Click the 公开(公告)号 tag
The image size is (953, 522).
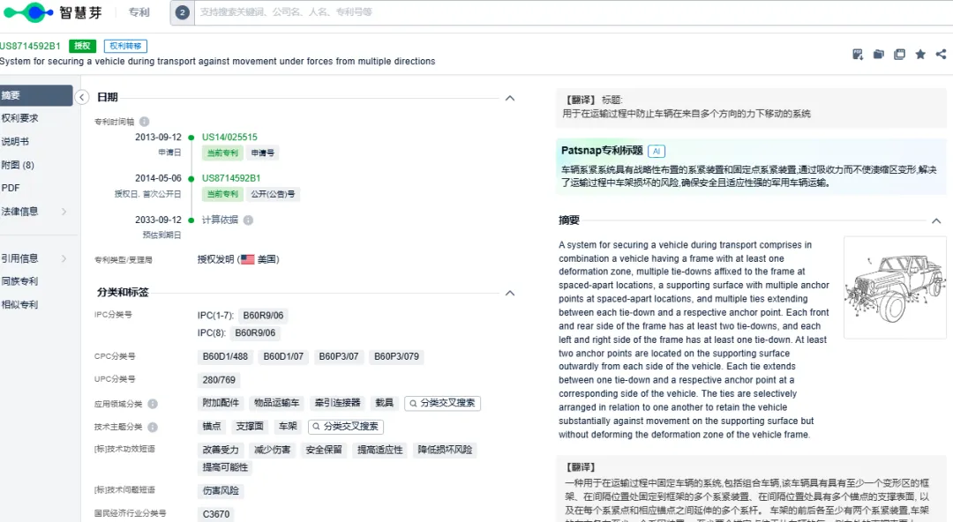(273, 195)
